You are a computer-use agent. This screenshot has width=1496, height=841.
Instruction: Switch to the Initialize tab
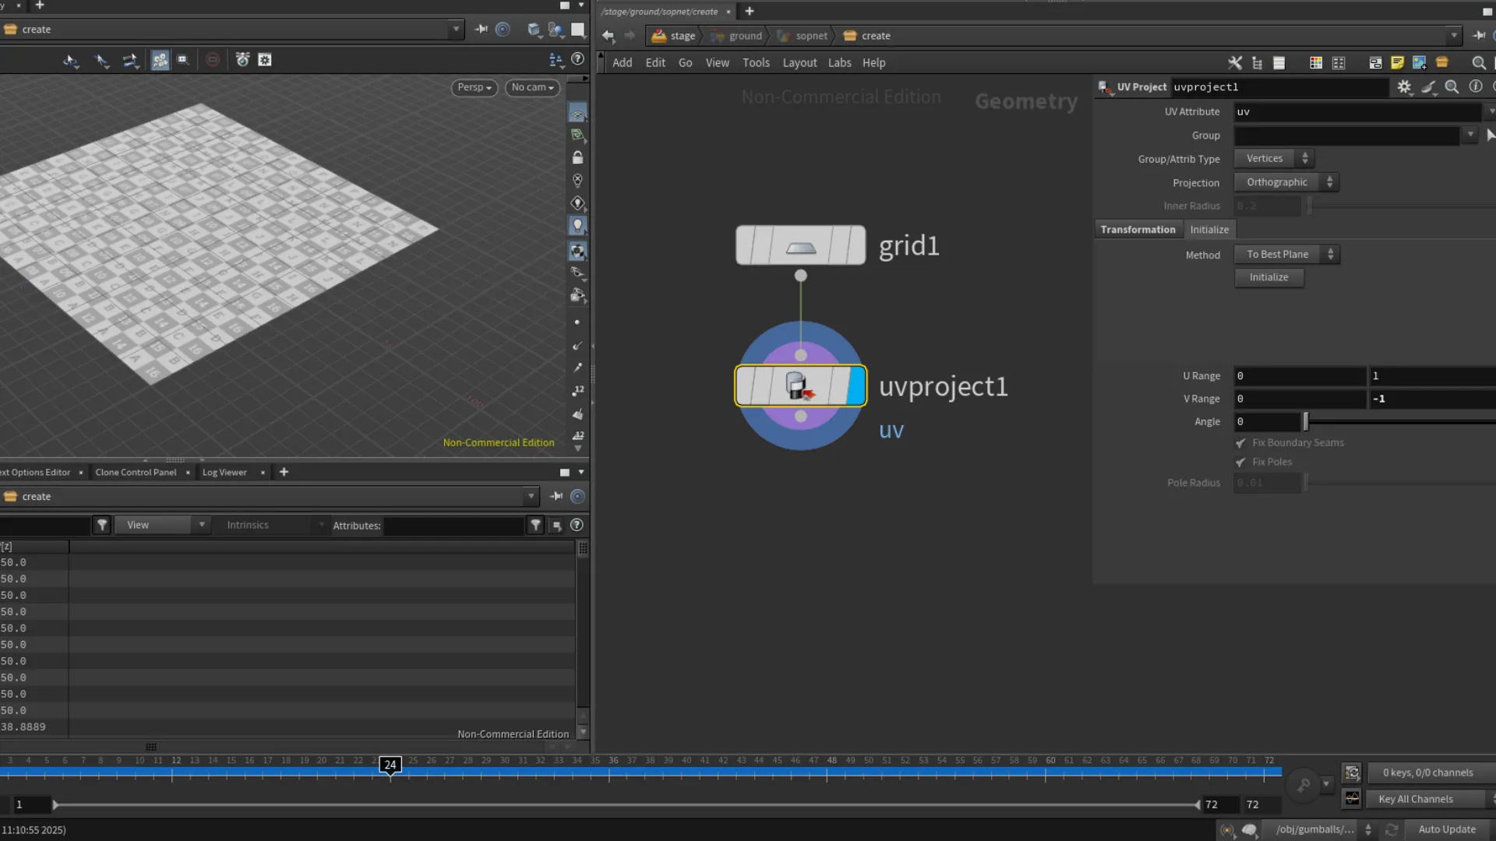tap(1208, 229)
